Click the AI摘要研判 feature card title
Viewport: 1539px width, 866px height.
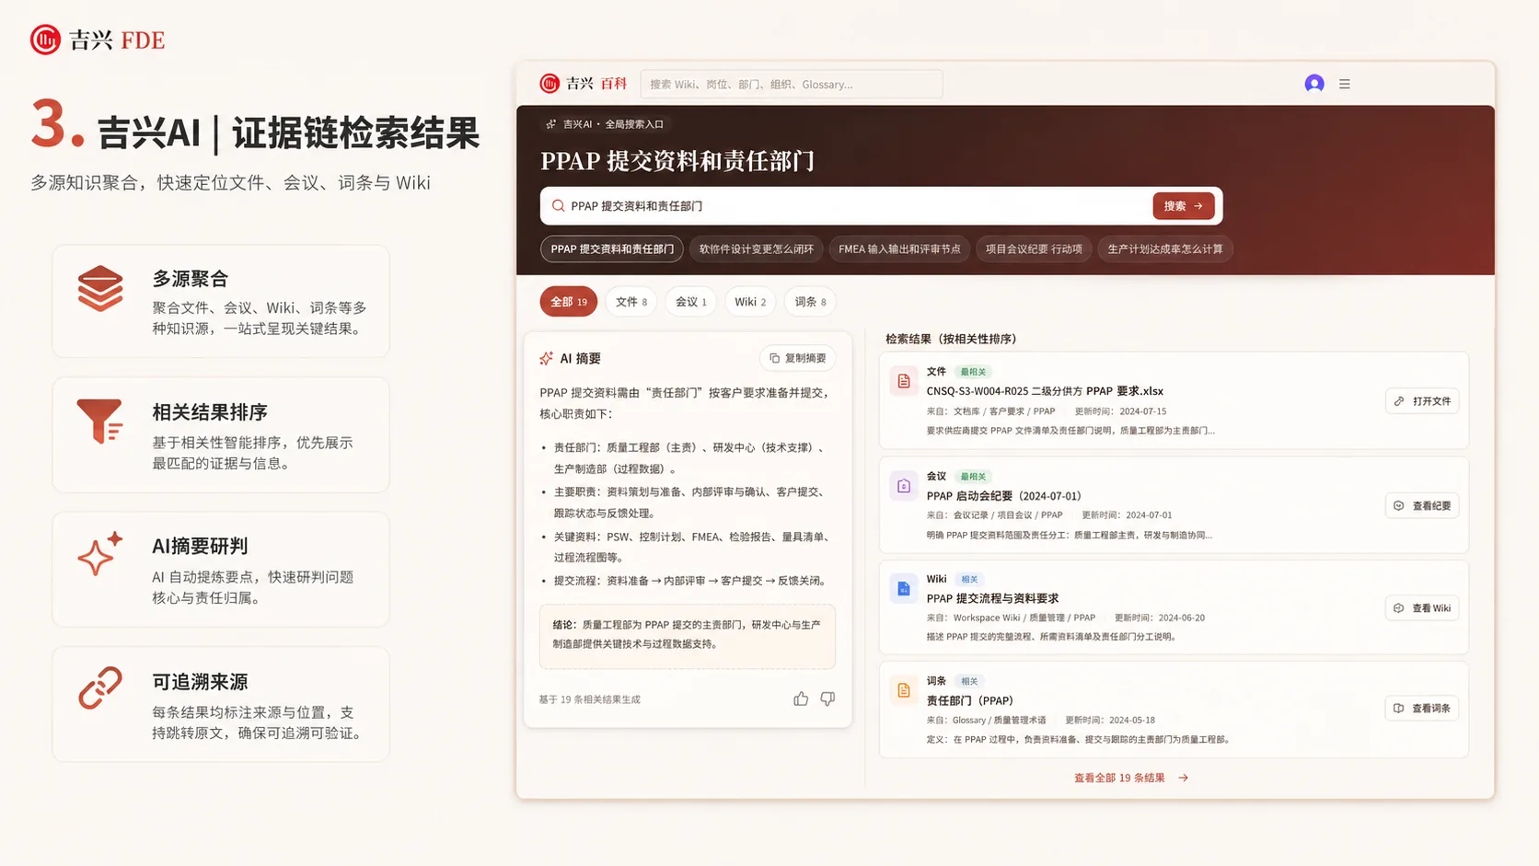200,547
